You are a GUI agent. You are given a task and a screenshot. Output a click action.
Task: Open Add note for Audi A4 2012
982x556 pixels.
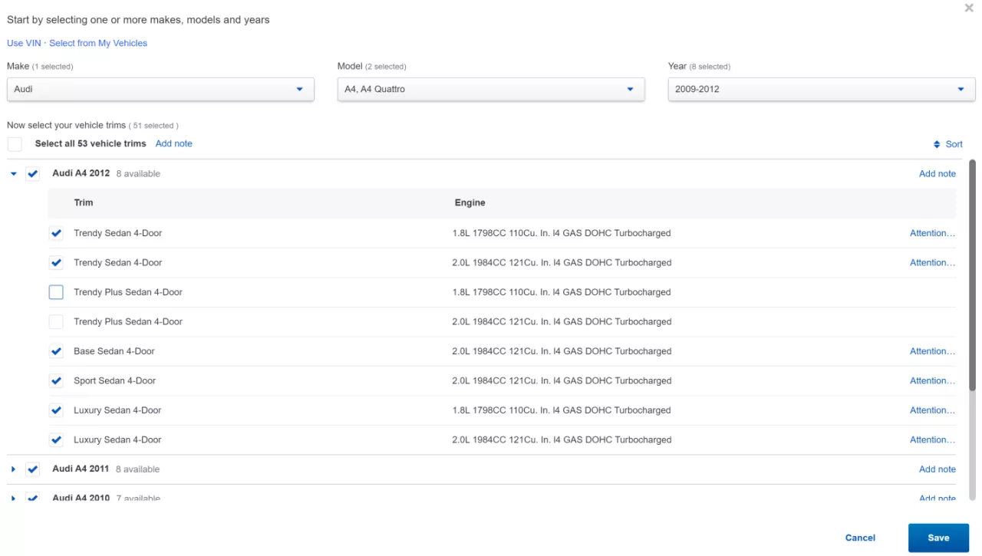pyautogui.click(x=937, y=174)
